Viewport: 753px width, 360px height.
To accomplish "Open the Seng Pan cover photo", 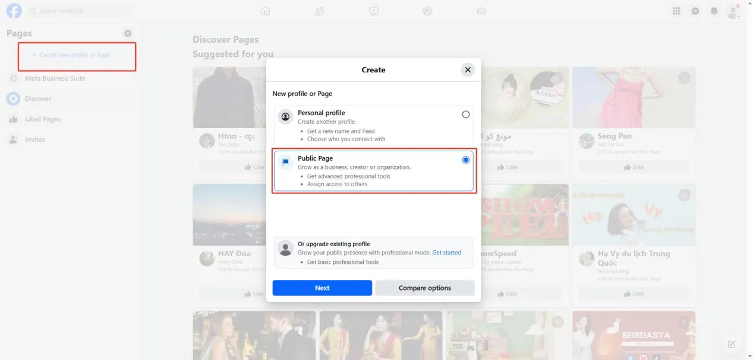I will click(634, 97).
